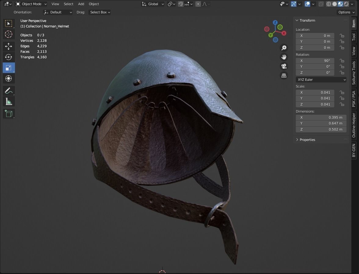Toggle snapping magnet
359x274 pixels.
pos(181,4)
